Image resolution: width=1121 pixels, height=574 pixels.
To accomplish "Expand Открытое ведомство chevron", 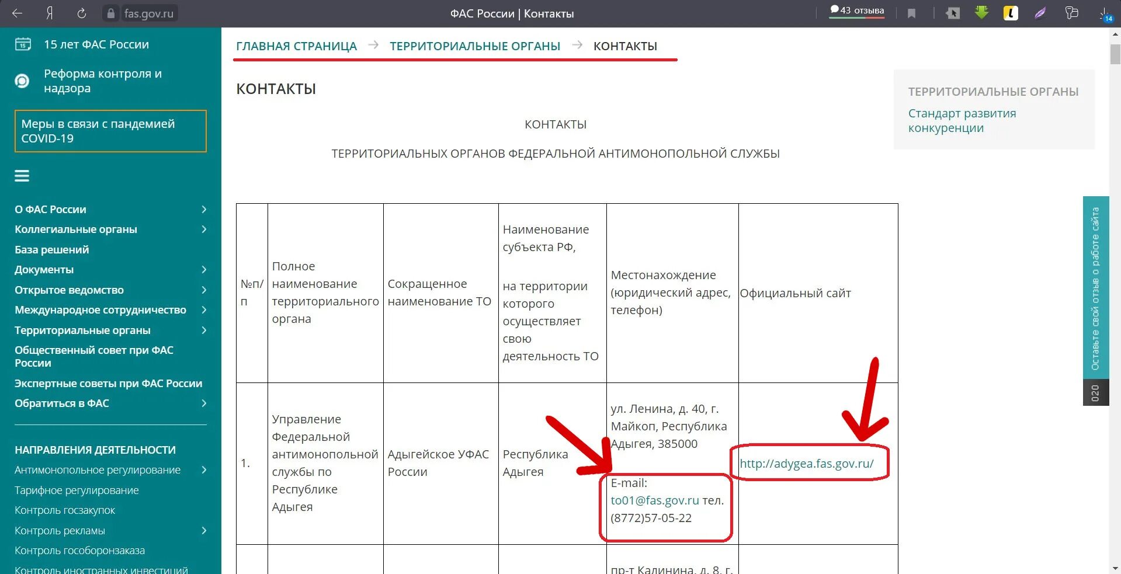I will 204,290.
